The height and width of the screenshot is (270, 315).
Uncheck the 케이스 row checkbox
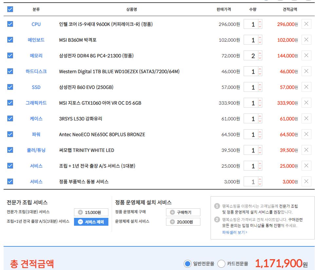[x=10, y=118]
